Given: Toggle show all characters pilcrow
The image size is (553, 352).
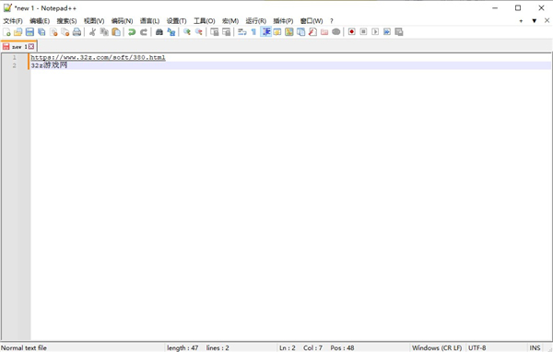Looking at the screenshot, I should (253, 32).
